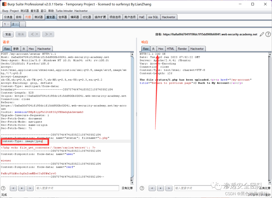Switch to the HaE tab
272x198 pixels.
tap(142, 17)
